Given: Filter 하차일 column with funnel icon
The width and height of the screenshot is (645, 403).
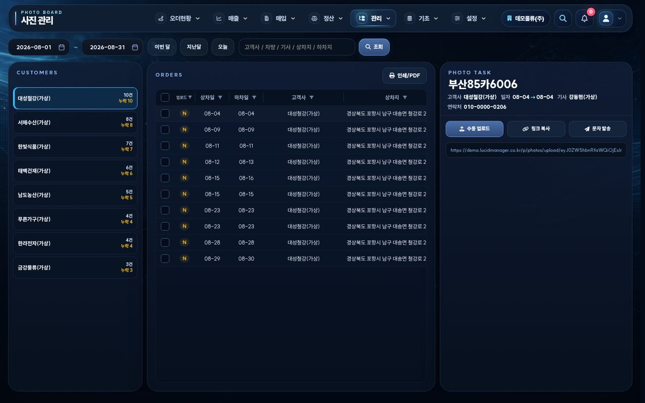Looking at the screenshot, I should pos(254,98).
